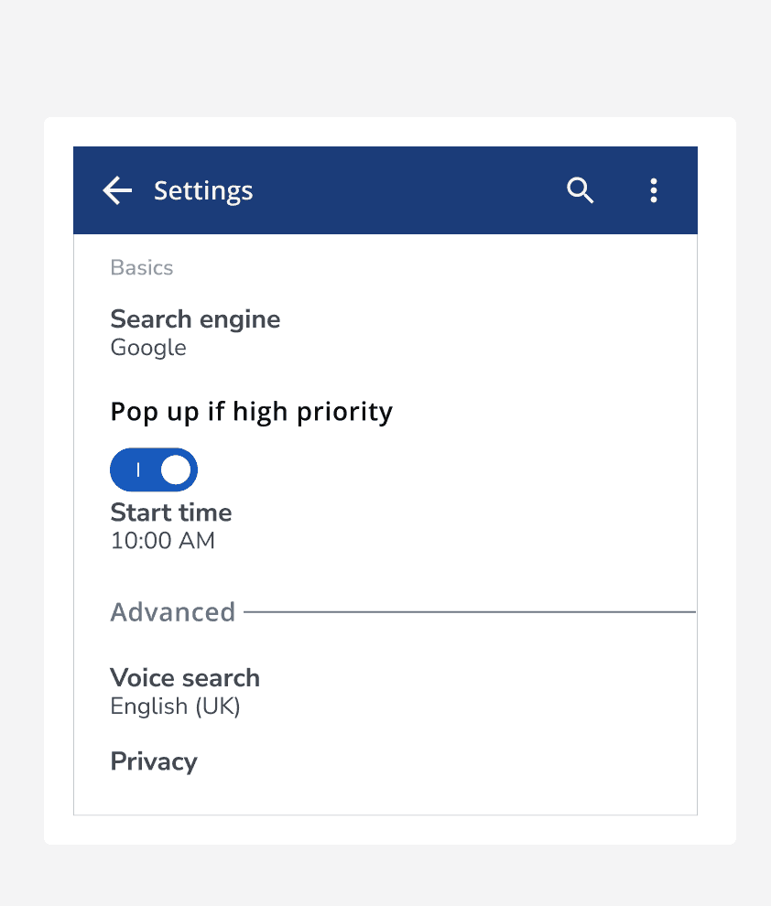Open search from the Settings toolbar

click(580, 190)
